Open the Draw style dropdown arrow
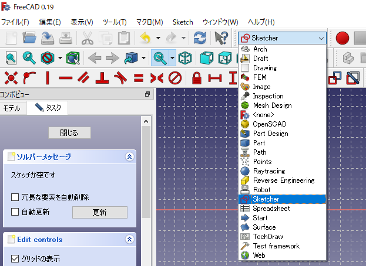366x266 pixels. [60, 58]
